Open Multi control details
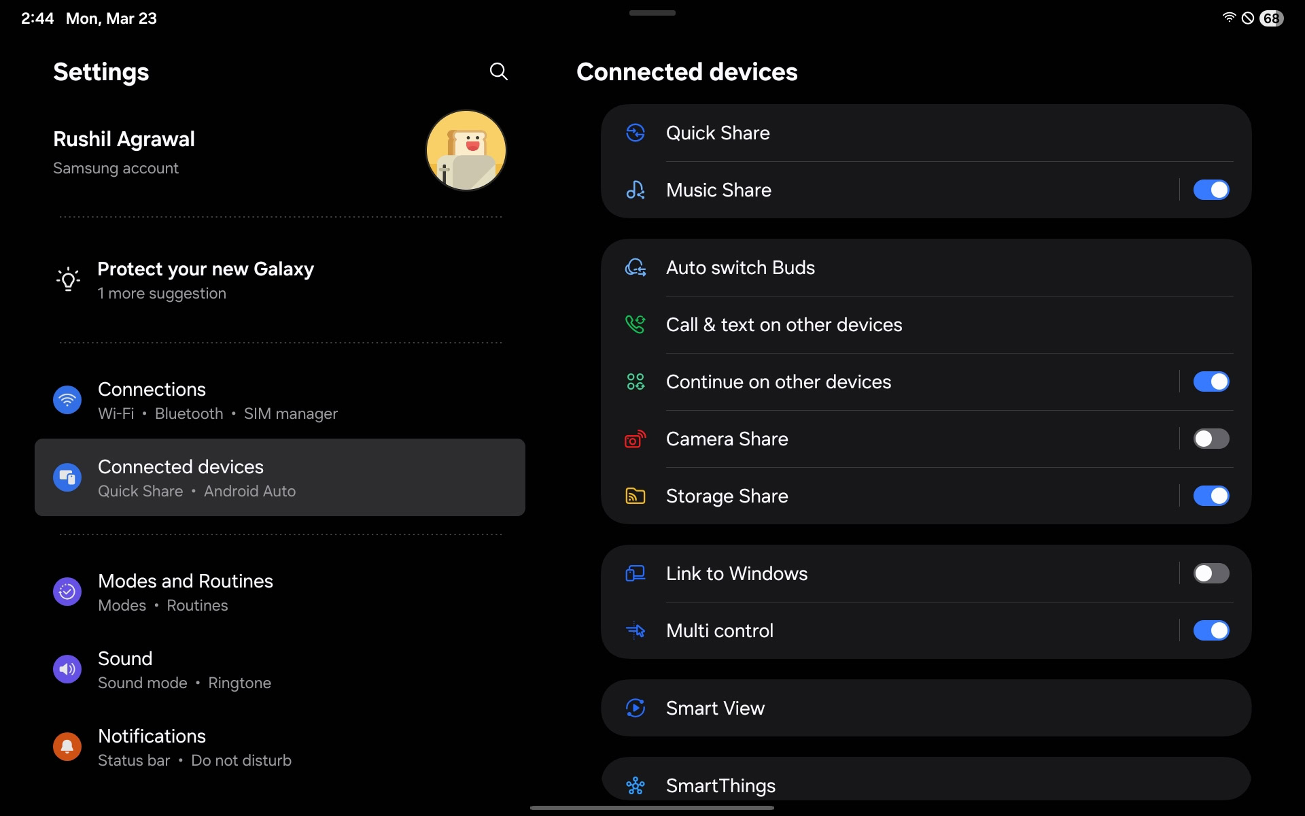 pos(889,630)
